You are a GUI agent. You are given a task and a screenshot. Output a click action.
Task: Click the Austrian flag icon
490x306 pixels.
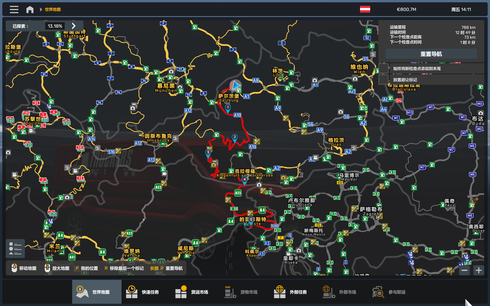point(365,9)
